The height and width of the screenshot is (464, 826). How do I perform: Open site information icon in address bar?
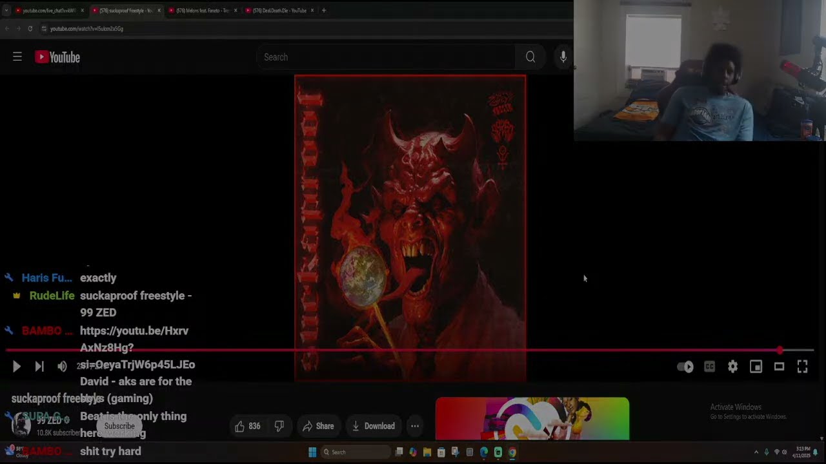[44, 28]
